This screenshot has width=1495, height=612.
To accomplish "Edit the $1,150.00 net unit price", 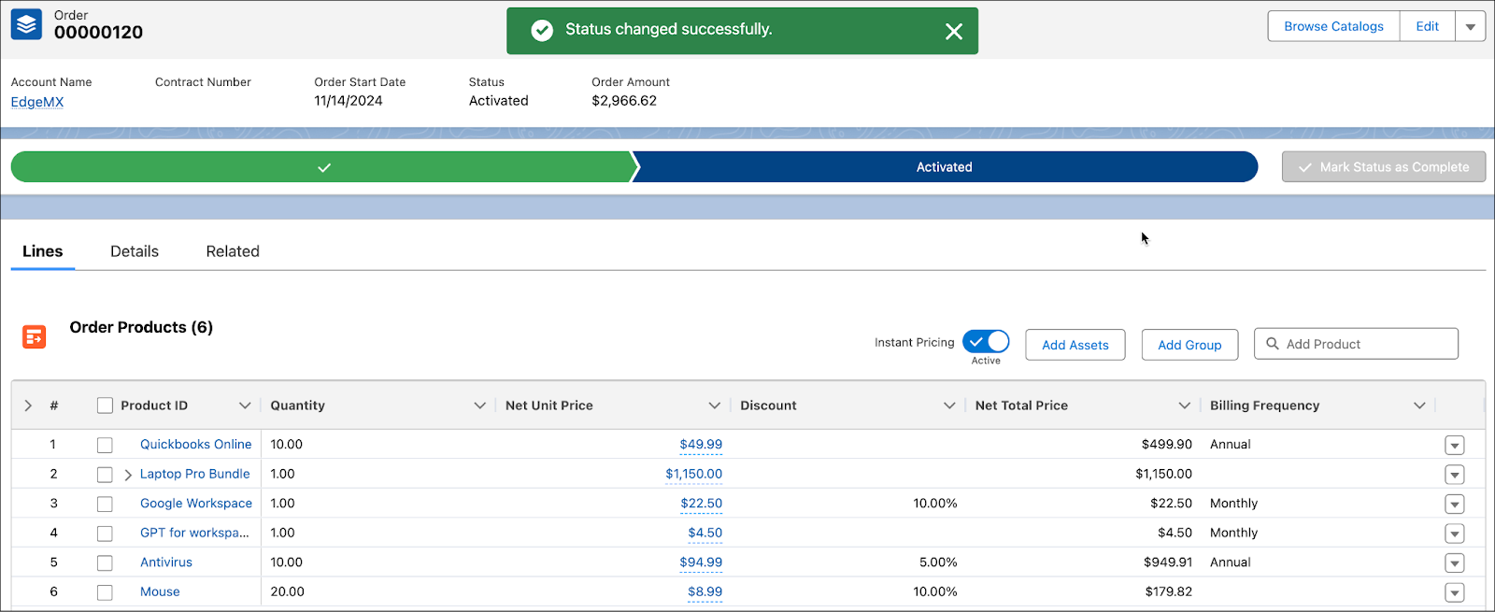I will [x=694, y=474].
